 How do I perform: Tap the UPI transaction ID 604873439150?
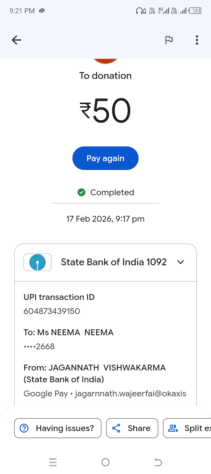(52, 311)
